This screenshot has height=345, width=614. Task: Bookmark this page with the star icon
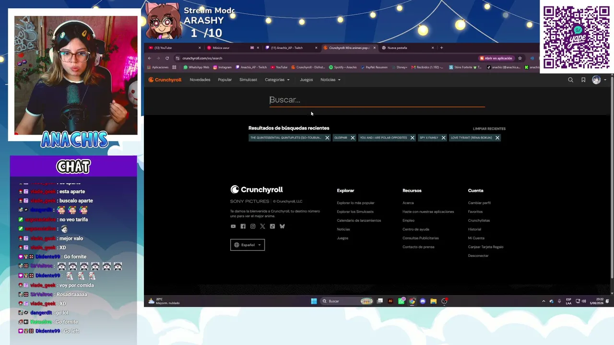(x=520, y=58)
